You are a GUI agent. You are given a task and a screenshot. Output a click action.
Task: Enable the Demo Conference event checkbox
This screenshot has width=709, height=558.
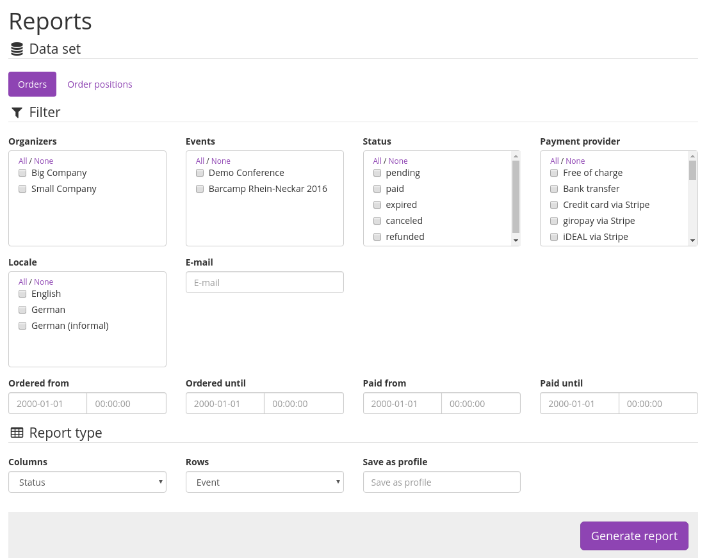tap(200, 173)
